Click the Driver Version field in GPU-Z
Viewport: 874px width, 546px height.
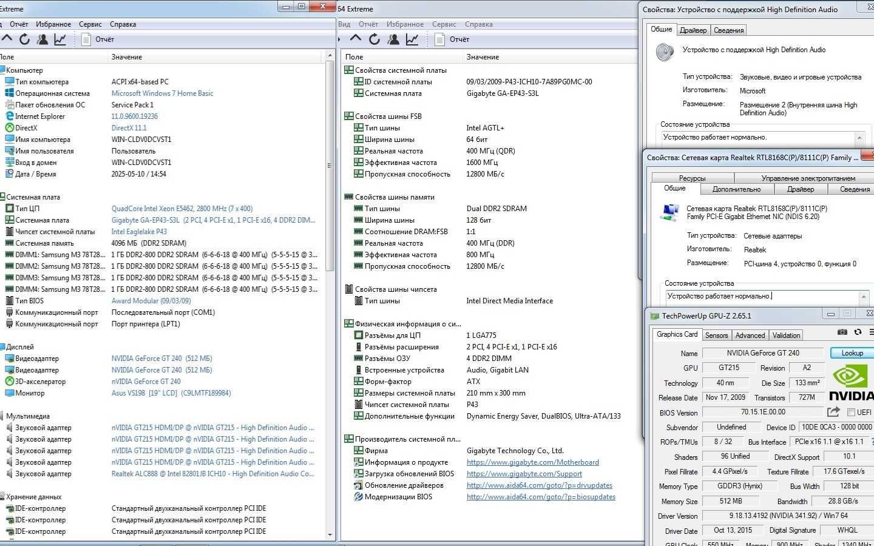click(x=788, y=516)
